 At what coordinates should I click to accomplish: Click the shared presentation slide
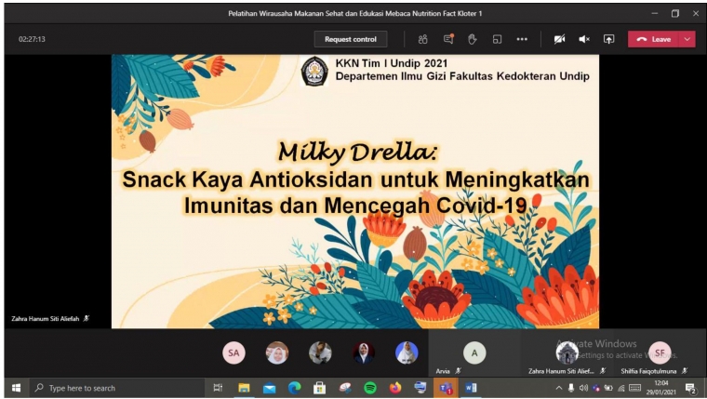[x=355, y=192]
